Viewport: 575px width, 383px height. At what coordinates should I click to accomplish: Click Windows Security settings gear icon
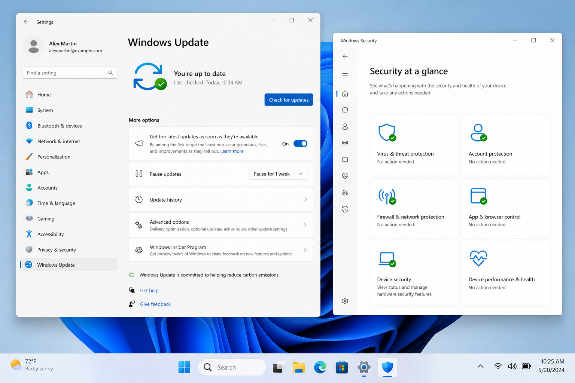click(345, 301)
